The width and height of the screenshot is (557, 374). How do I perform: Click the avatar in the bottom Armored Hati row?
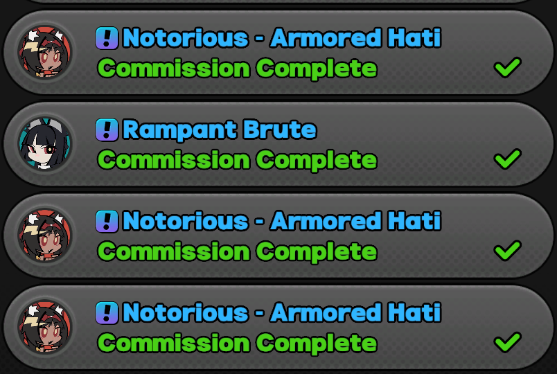(x=45, y=327)
